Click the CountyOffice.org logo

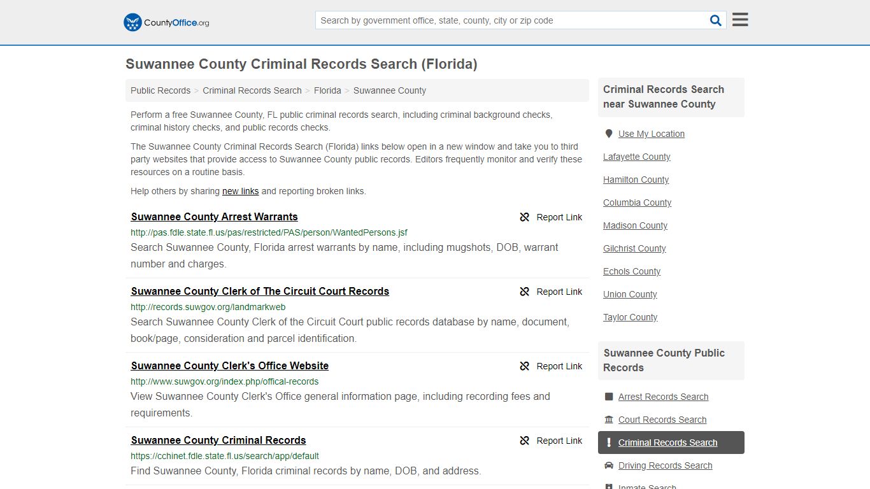click(166, 22)
